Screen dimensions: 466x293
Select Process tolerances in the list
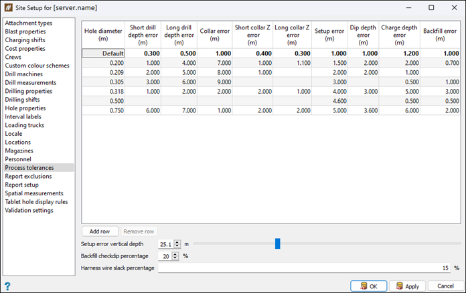[29, 168]
